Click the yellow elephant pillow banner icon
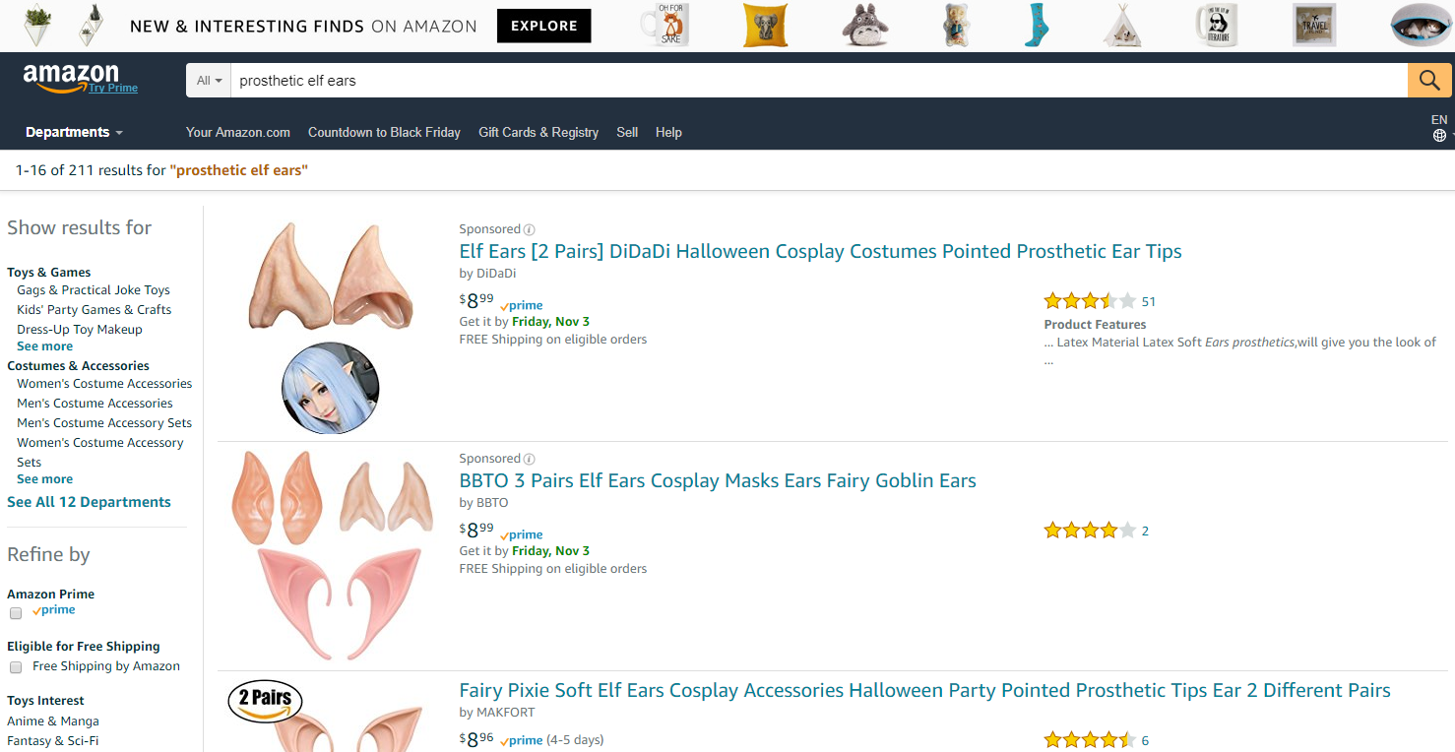Image resolution: width=1455 pixels, height=752 pixels. coord(765,26)
